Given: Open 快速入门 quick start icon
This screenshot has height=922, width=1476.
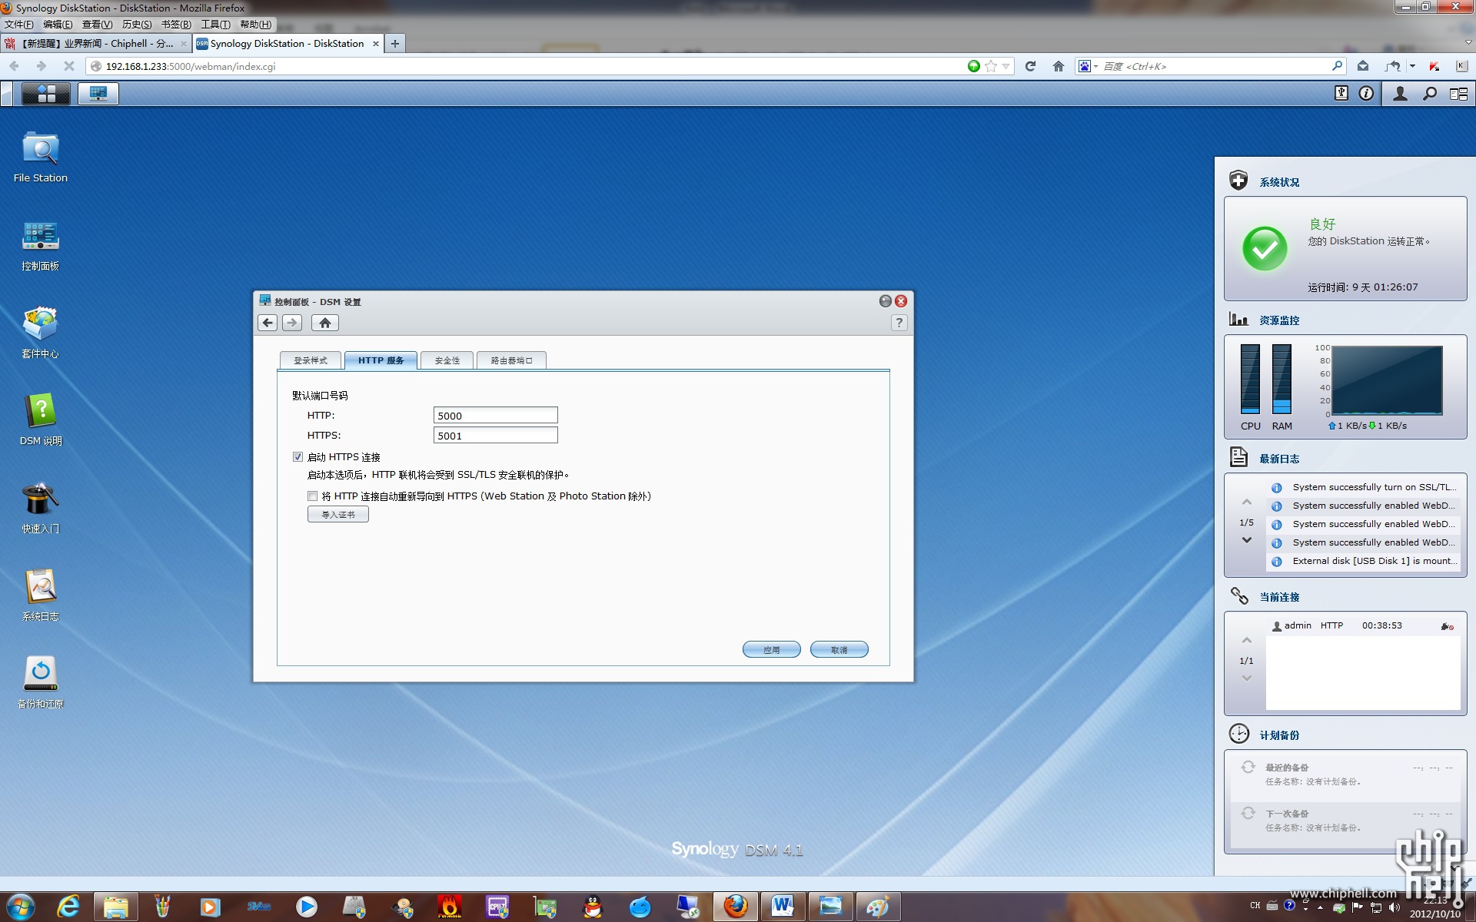Looking at the screenshot, I should click(41, 508).
